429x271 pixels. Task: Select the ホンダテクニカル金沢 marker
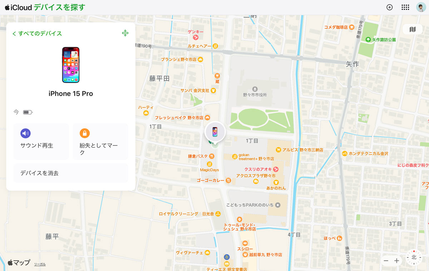(345, 153)
